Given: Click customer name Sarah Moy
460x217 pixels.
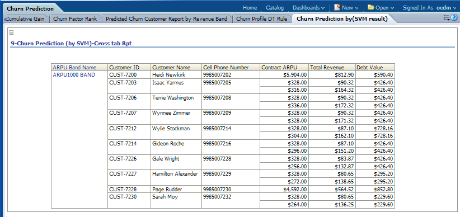Looking at the screenshot, I should (x=165, y=197).
